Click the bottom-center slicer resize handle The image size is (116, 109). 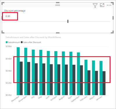58,33
